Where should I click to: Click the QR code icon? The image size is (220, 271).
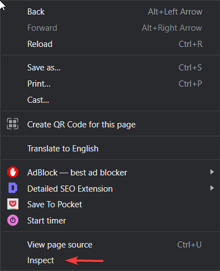coord(13,123)
